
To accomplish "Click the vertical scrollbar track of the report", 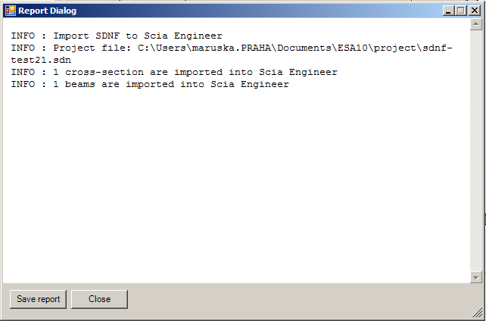I will (475, 151).
